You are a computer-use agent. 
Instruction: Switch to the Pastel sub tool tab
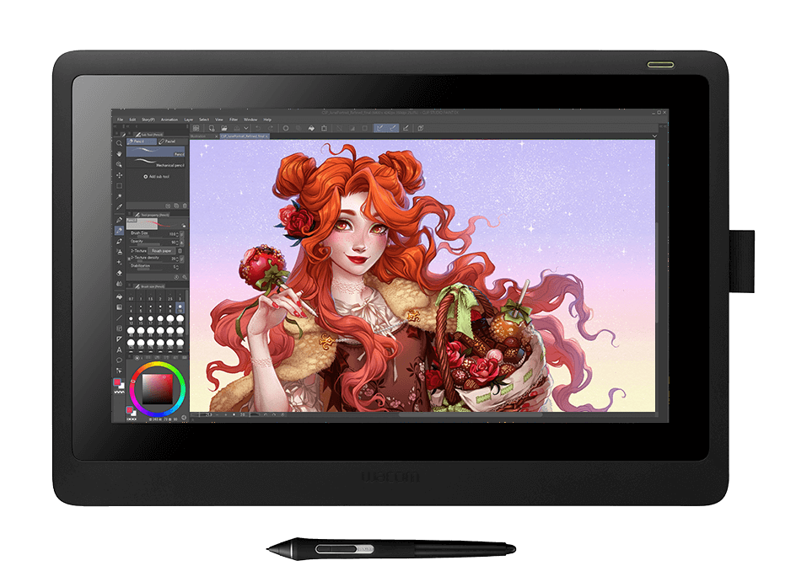tap(169, 141)
